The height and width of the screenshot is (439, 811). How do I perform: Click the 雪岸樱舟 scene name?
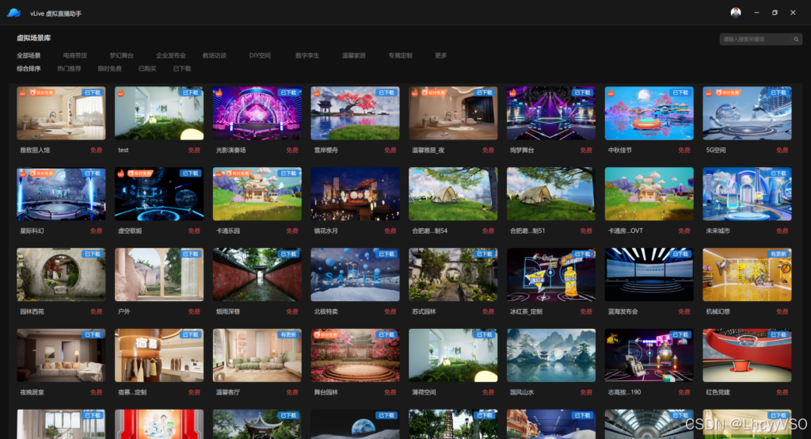coord(326,150)
